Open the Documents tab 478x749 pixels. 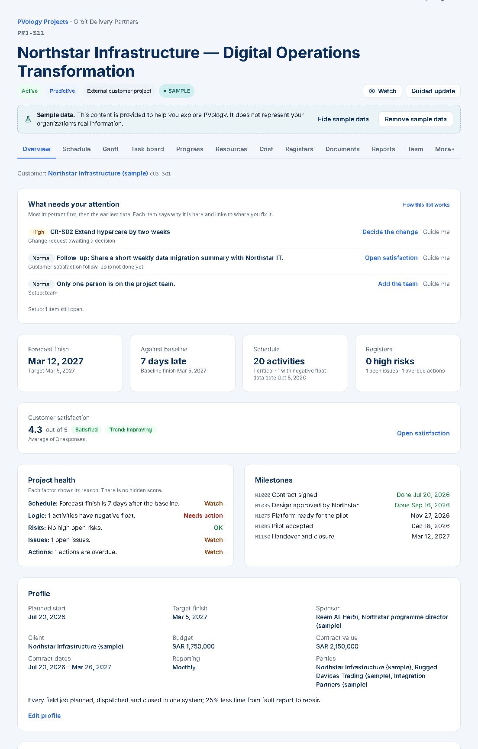[x=342, y=149]
